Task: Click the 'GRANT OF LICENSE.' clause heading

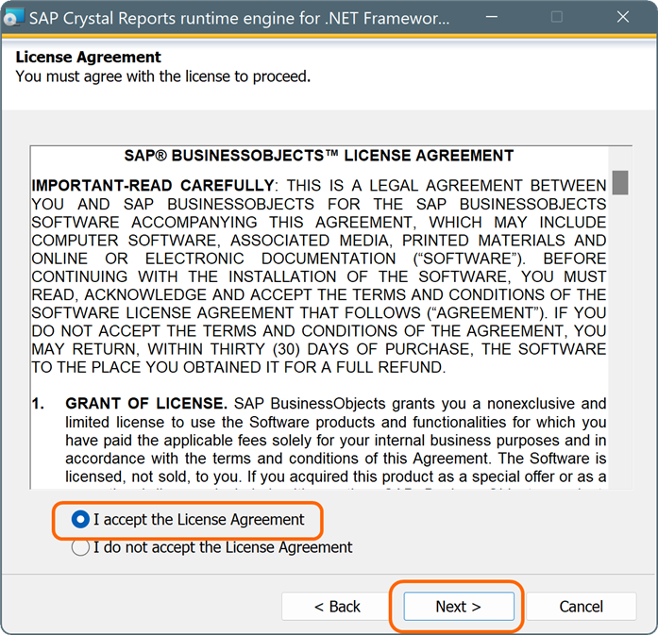Action: pyautogui.click(x=146, y=403)
